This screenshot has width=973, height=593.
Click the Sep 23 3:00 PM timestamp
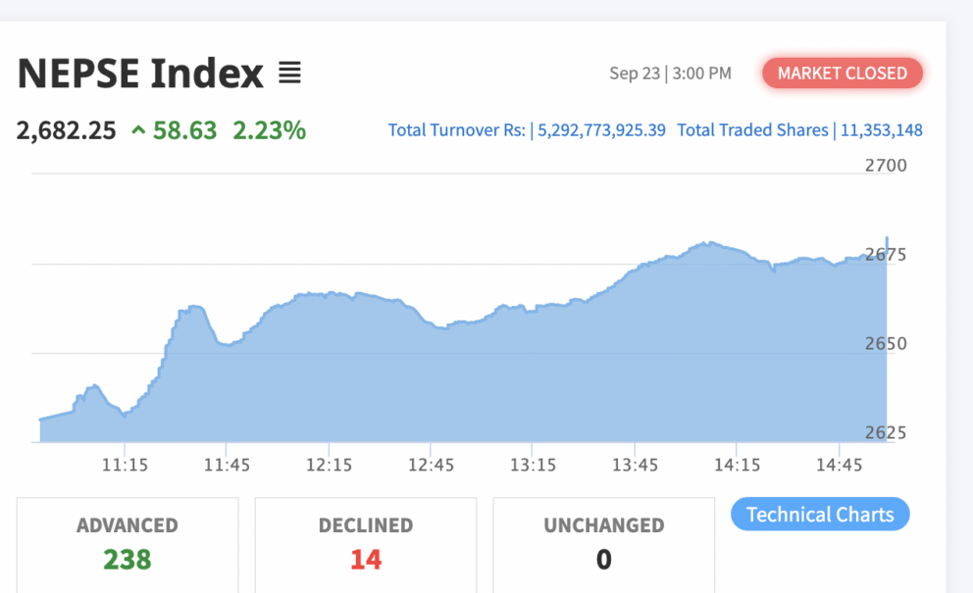pyautogui.click(x=670, y=74)
